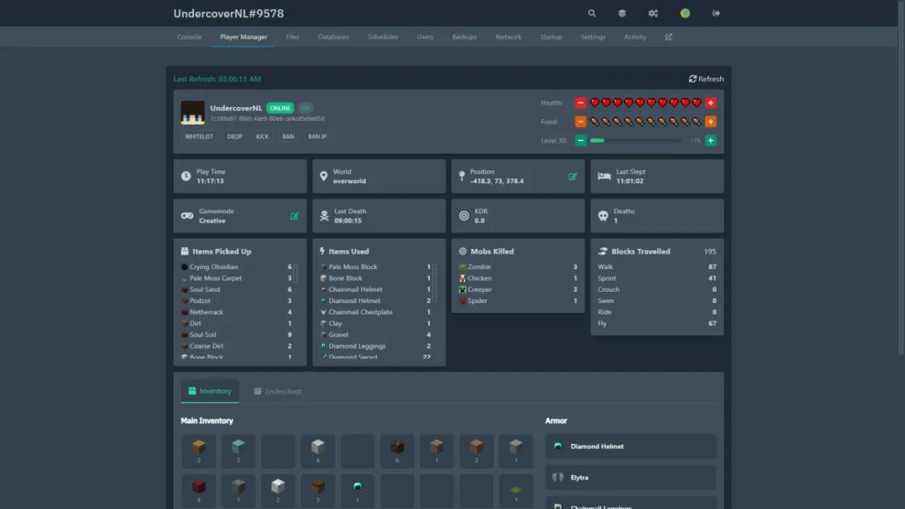905x509 pixels.
Task: Edit Gamemode using the pencil icon
Action: coord(294,216)
